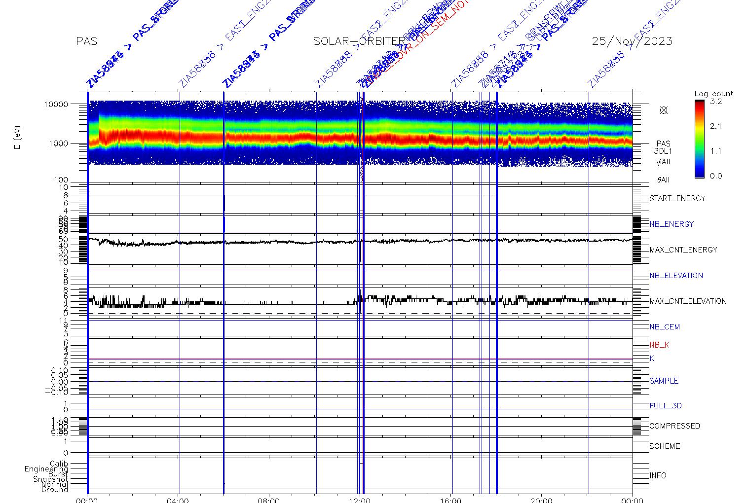Click the NB_ELEVATION panel label
This screenshot has width=746, height=503.
tap(676, 276)
